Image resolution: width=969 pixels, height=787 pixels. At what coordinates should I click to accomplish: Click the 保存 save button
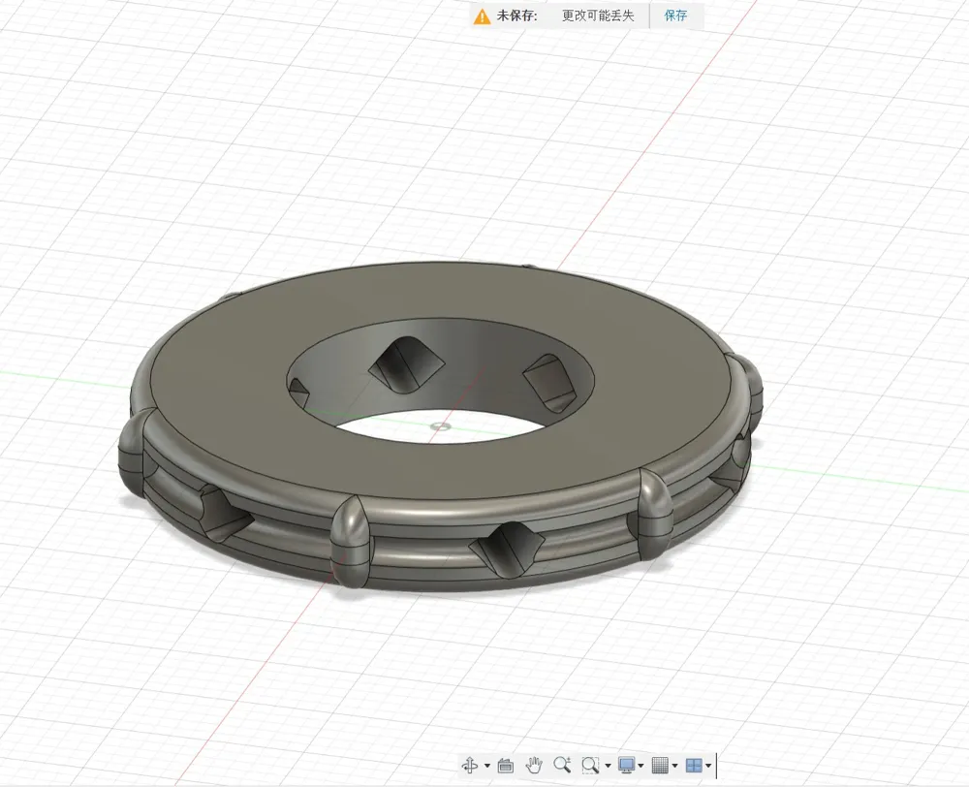tap(675, 16)
